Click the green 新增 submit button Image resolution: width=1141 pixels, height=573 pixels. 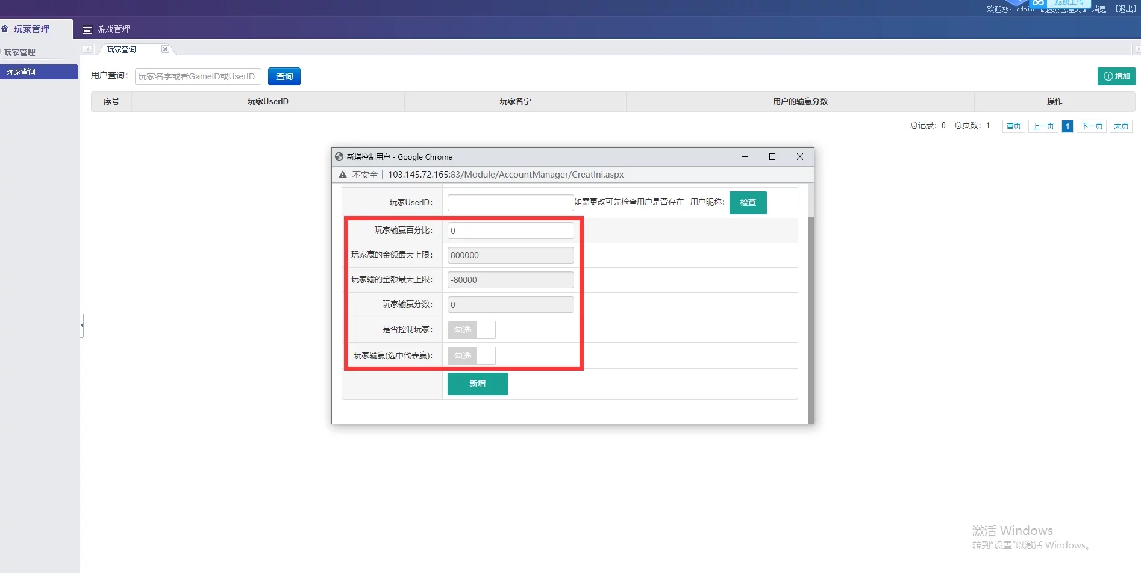477,384
